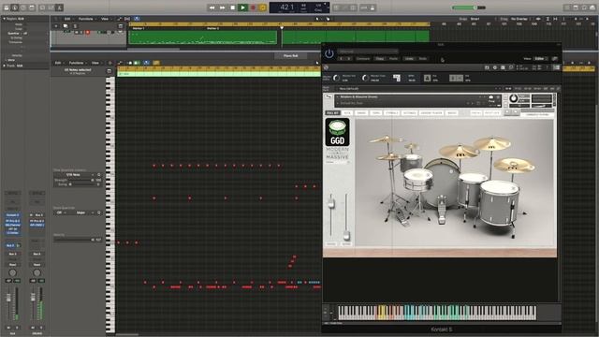Image resolution: width=599 pixels, height=337 pixels.
Task: Click Marker 1 in the tracks ruler
Action: (x=139, y=28)
